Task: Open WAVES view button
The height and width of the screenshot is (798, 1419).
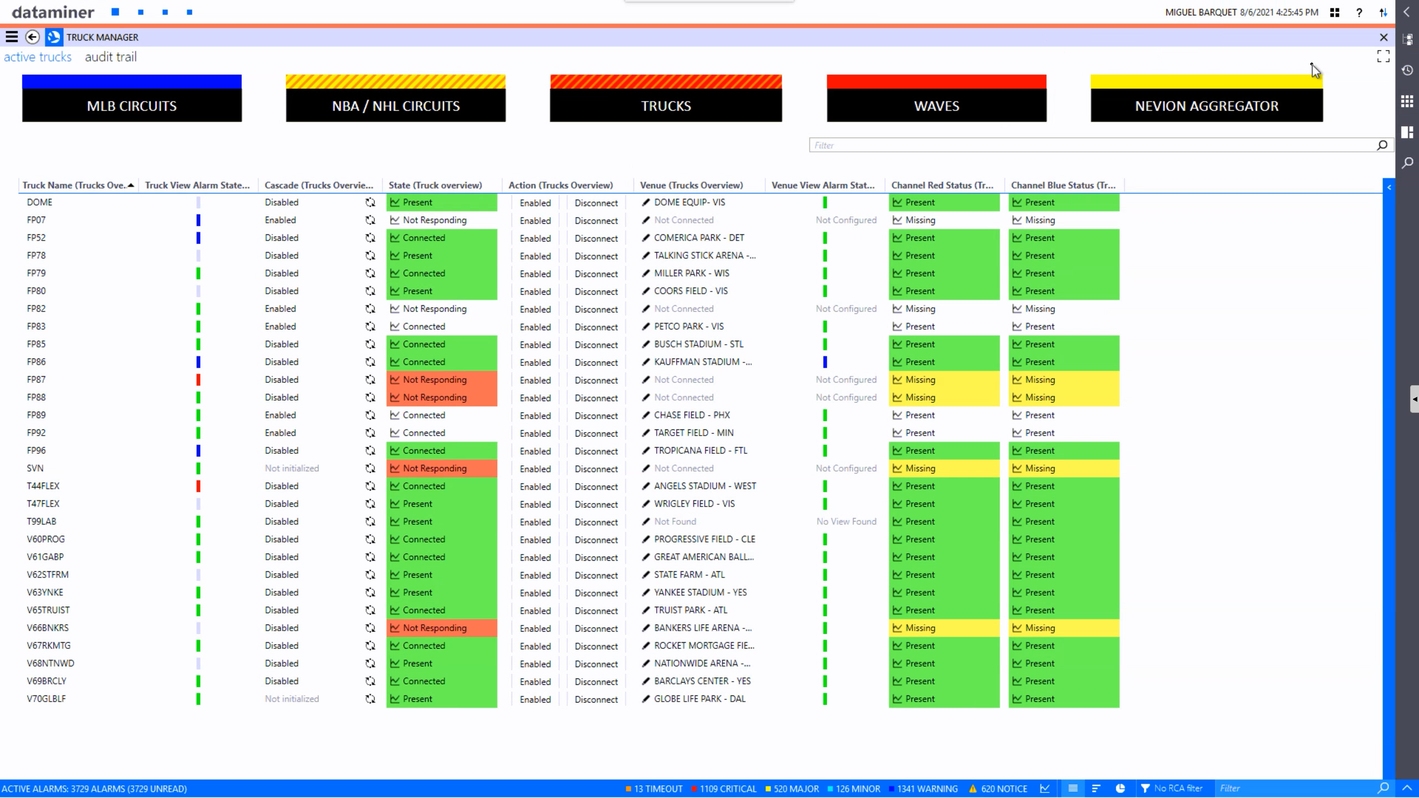Action: click(937, 98)
